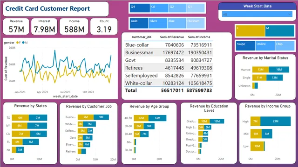Click the FL 6M teal bar
Viewport: 298px width, 167px height.
click(31, 142)
